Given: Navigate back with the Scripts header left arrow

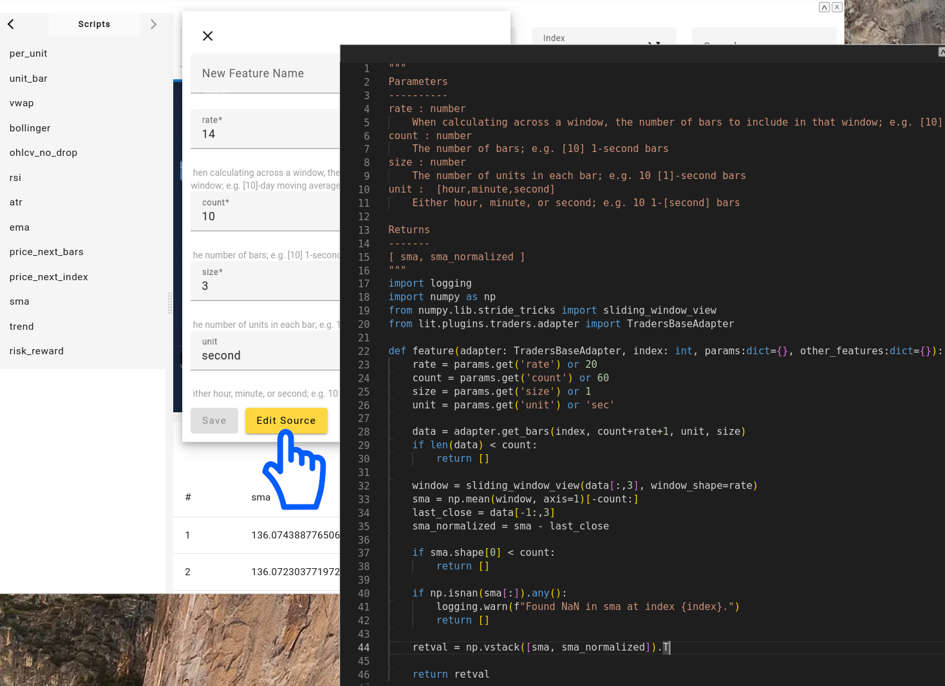Looking at the screenshot, I should 10,24.
